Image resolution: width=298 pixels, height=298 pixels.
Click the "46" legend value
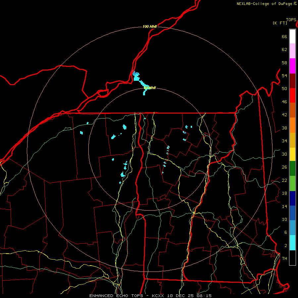coord(284,102)
